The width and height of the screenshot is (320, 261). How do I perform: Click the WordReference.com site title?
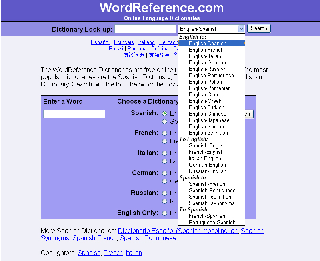click(162, 8)
